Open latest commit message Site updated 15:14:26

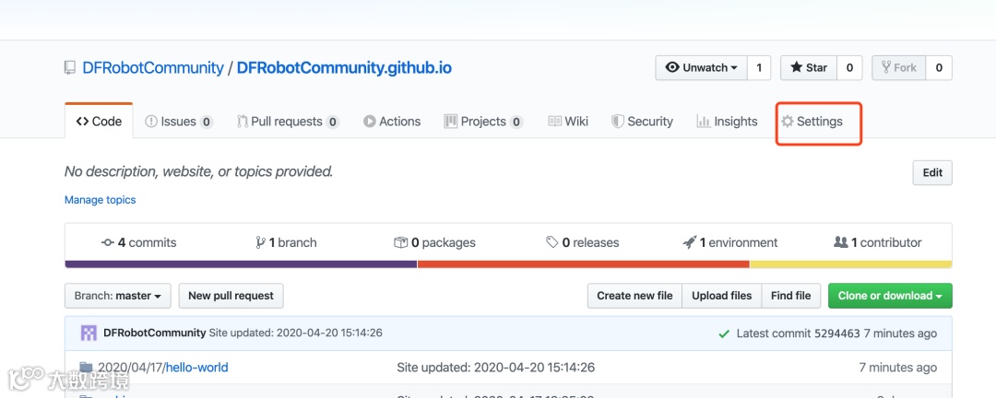[296, 334]
